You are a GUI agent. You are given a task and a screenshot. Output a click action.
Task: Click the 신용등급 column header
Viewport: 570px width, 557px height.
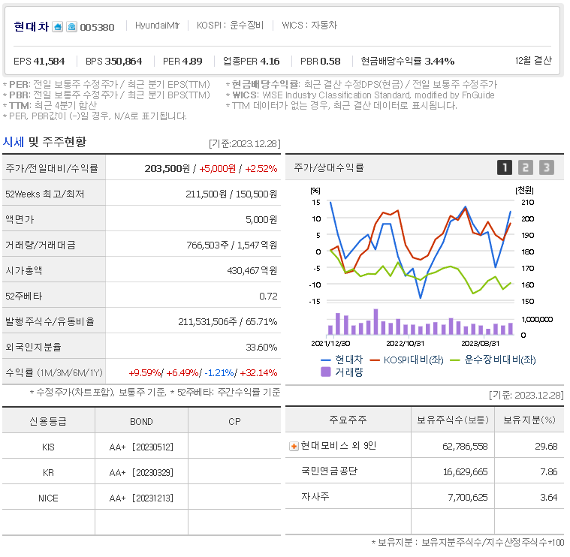click(x=48, y=421)
